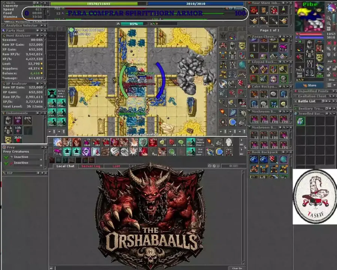This screenshot has height=270, width=337.
Task: Click the rainbow necklace equipment slot
Action: (x=300, y=48)
